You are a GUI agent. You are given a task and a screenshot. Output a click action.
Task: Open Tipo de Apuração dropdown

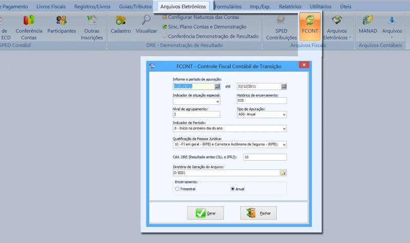click(x=283, y=115)
